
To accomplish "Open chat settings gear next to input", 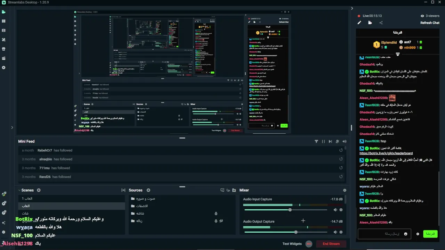I will point(418,234).
